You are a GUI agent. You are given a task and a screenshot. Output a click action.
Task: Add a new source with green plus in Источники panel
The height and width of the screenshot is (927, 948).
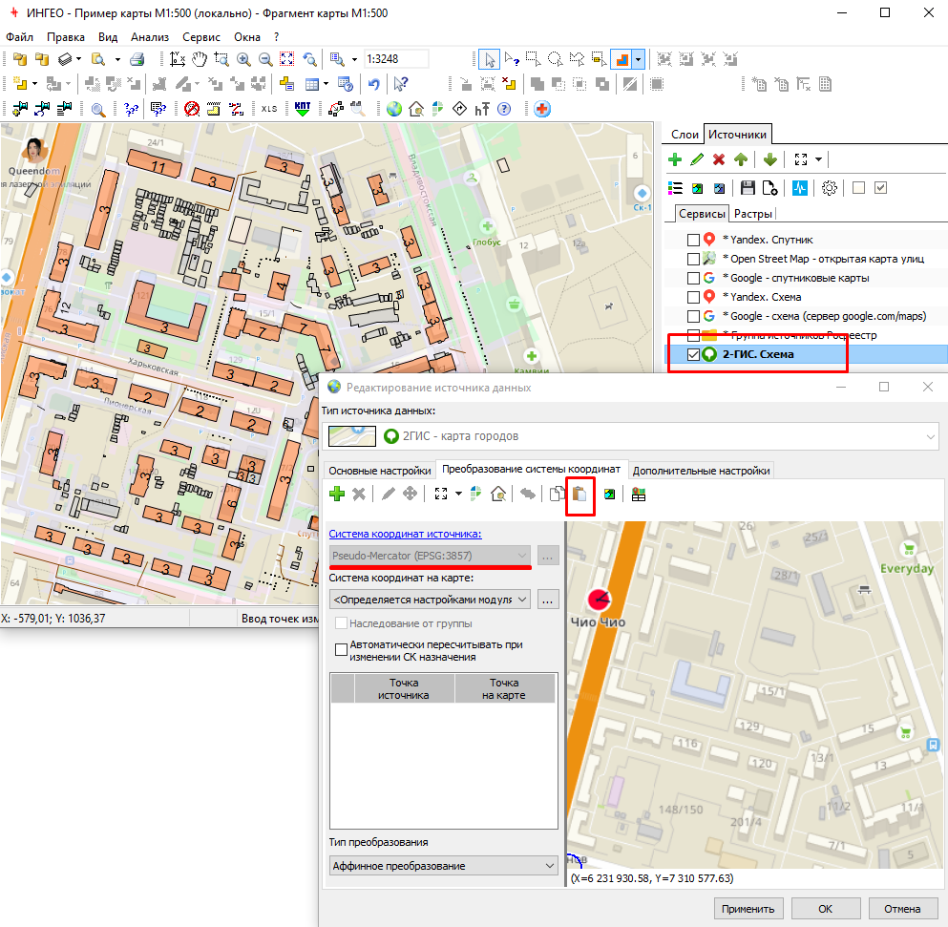[675, 159]
